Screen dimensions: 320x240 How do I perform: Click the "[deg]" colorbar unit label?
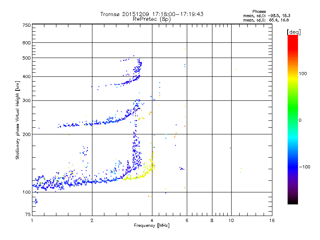294,32
